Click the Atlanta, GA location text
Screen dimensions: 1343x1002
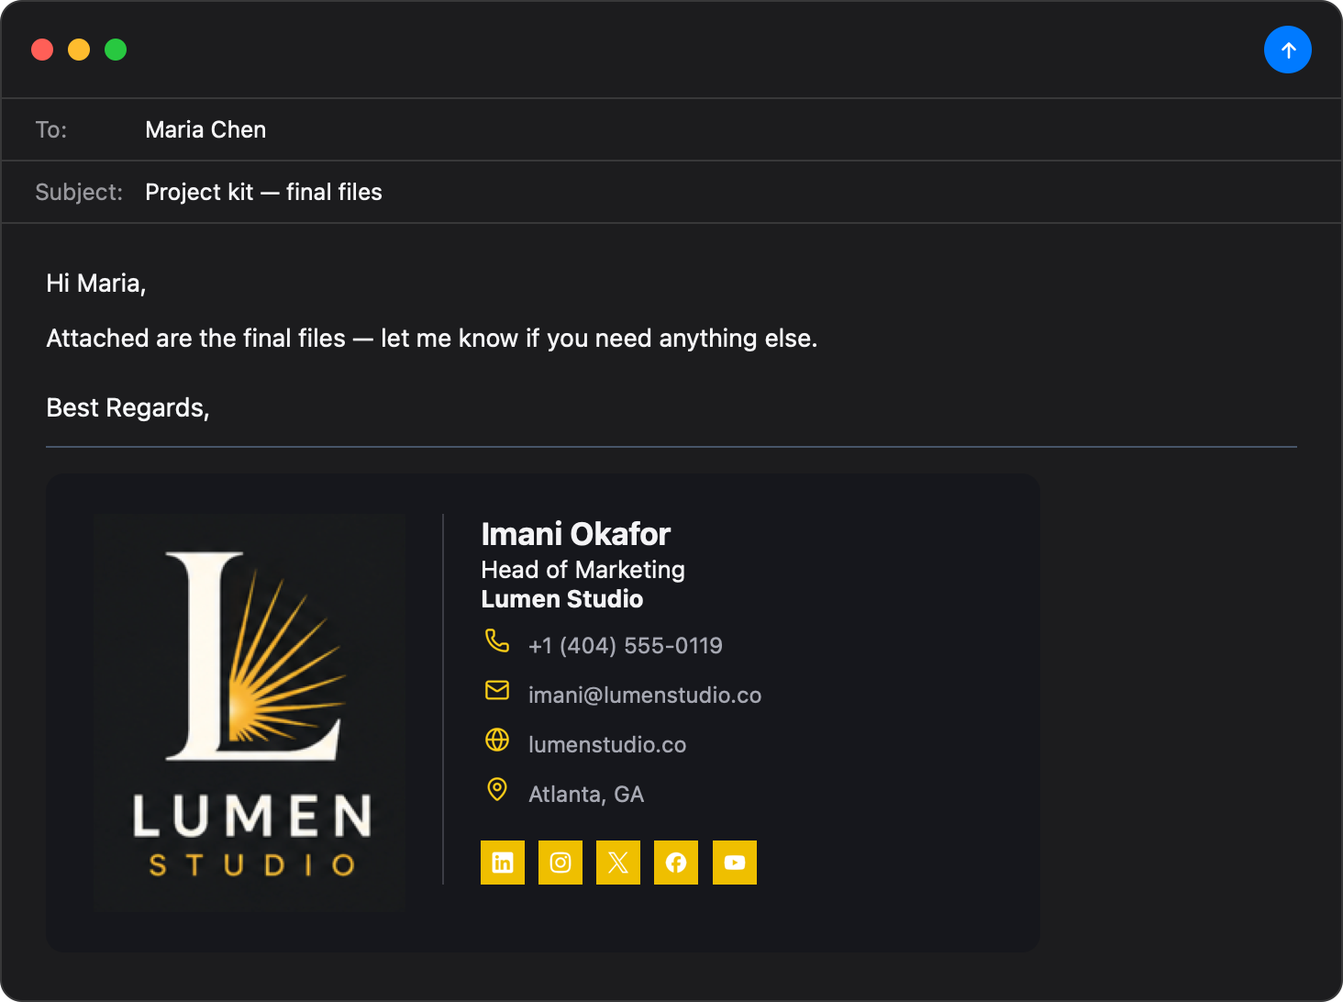[x=586, y=795]
